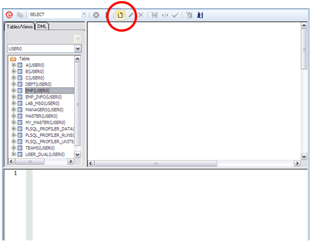Click the highlighted New document icon

(x=120, y=15)
